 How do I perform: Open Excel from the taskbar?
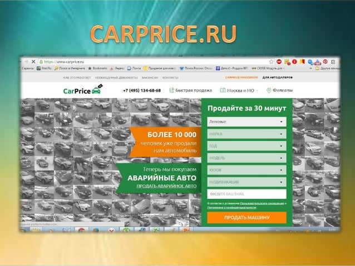pos(156,230)
